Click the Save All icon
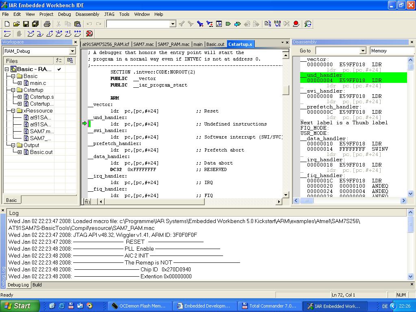This screenshot has height=312, width=416. [x=35, y=24]
